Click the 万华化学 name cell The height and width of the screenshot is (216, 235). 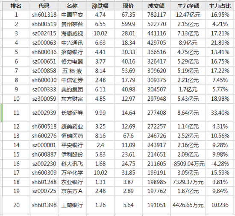pos(72,173)
